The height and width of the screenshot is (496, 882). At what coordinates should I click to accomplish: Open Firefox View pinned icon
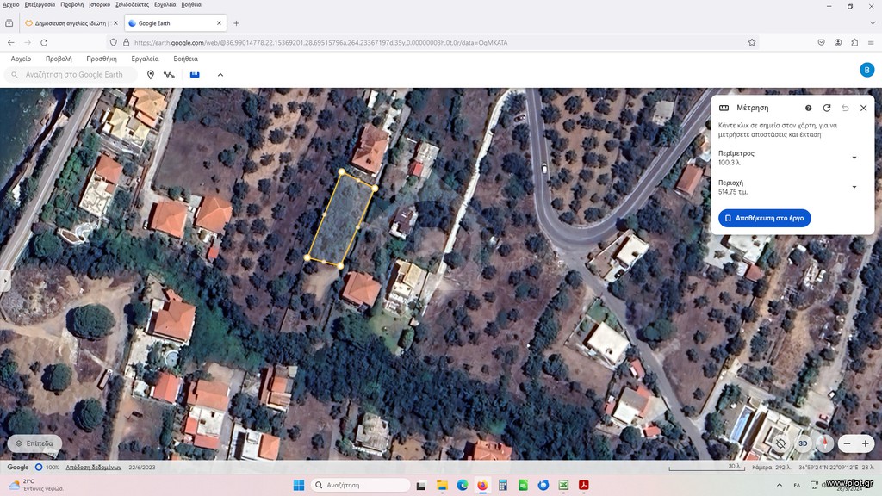[9, 23]
